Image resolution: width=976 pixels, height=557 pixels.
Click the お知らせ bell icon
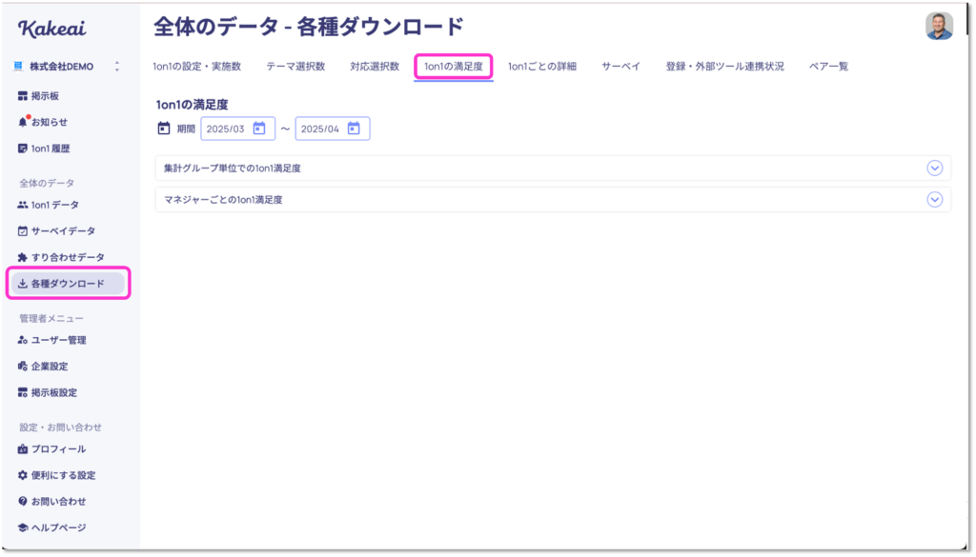[23, 122]
